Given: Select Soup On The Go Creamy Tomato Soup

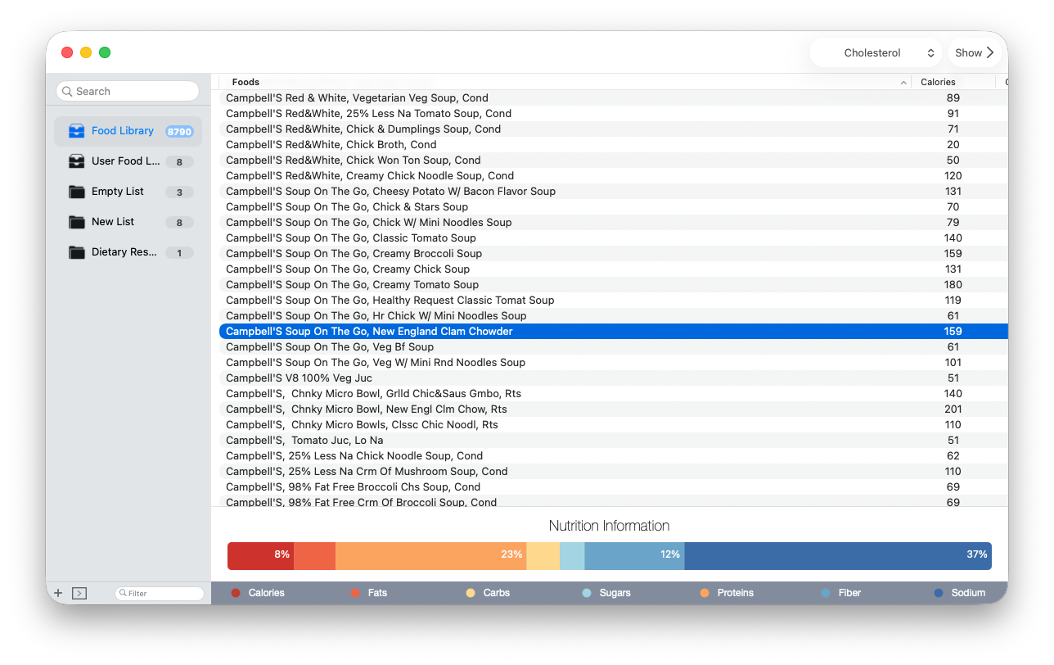Looking at the screenshot, I should coord(614,285).
